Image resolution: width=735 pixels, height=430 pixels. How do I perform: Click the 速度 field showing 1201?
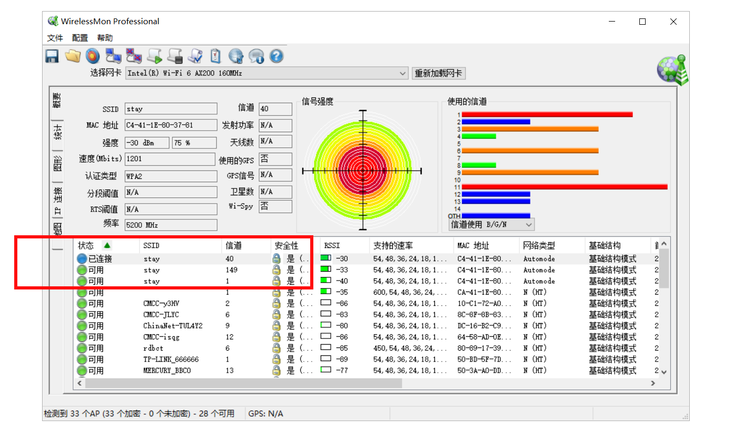coord(171,158)
